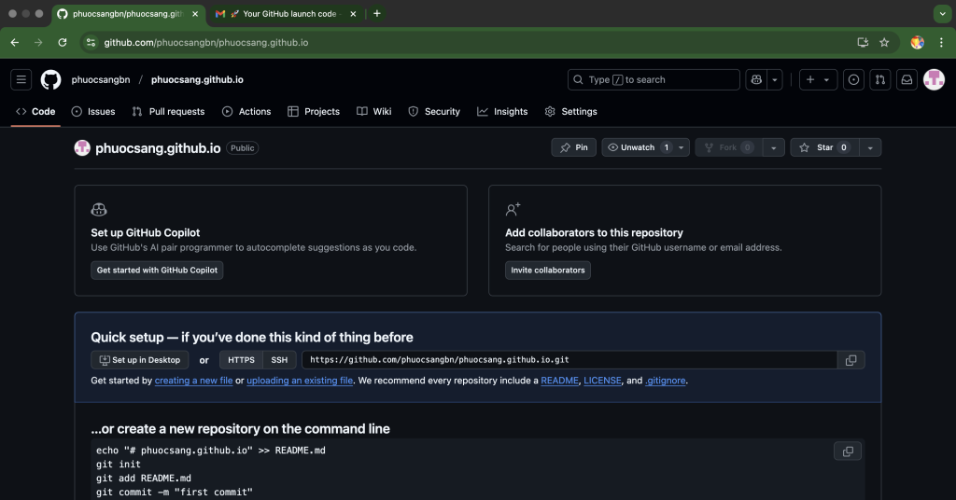The image size is (956, 500).
Task: Copy the repository URL to clipboard
Action: click(x=851, y=360)
